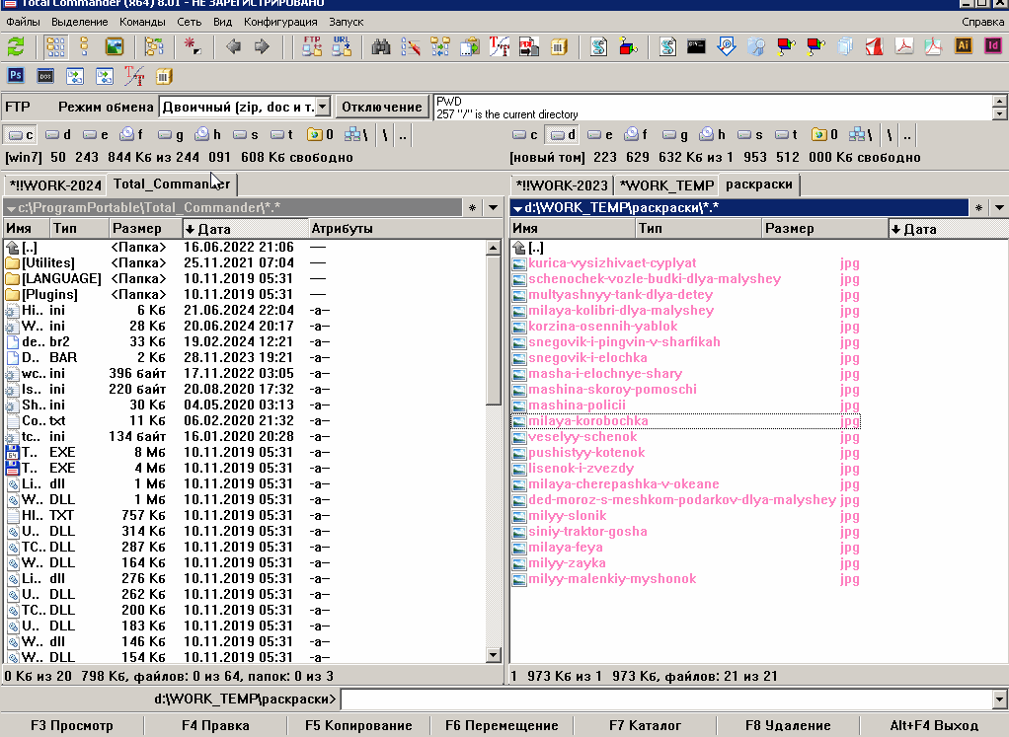Open the black command prompt icon
Screen dimensions: 1009x737
tap(696, 47)
